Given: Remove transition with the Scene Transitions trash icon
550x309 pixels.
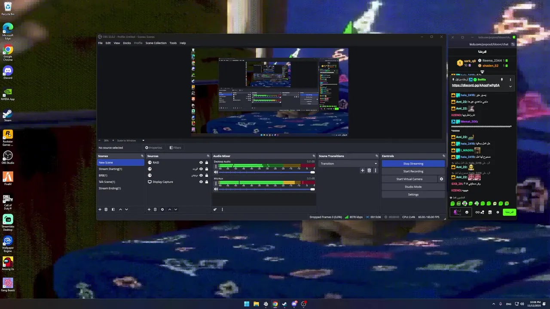Looking at the screenshot, I should (x=369, y=170).
